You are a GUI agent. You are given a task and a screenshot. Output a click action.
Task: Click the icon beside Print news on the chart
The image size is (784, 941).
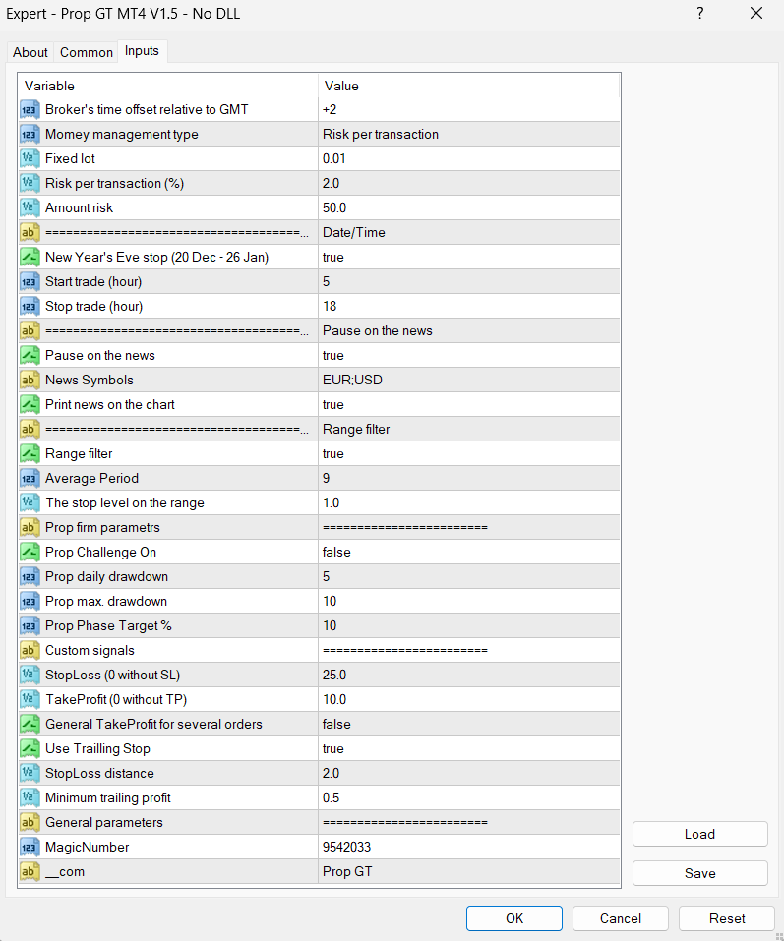click(x=30, y=405)
